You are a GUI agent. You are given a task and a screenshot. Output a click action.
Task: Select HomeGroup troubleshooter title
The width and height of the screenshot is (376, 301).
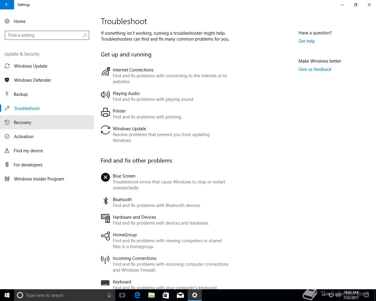click(125, 235)
